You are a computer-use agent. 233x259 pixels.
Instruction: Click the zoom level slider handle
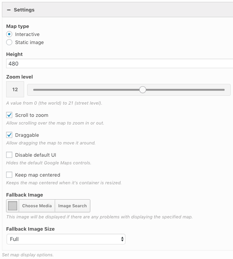[143, 90]
